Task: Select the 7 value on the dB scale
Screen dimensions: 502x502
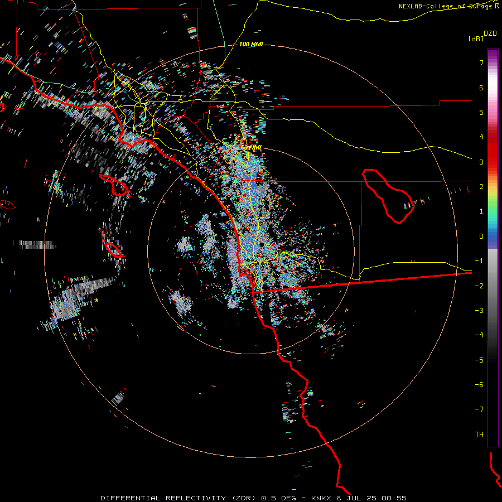Action: point(481,62)
